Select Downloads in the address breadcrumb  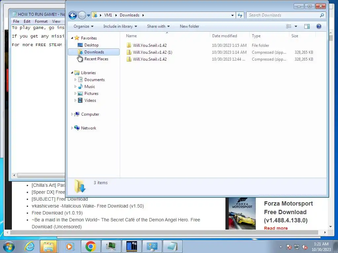(129, 15)
